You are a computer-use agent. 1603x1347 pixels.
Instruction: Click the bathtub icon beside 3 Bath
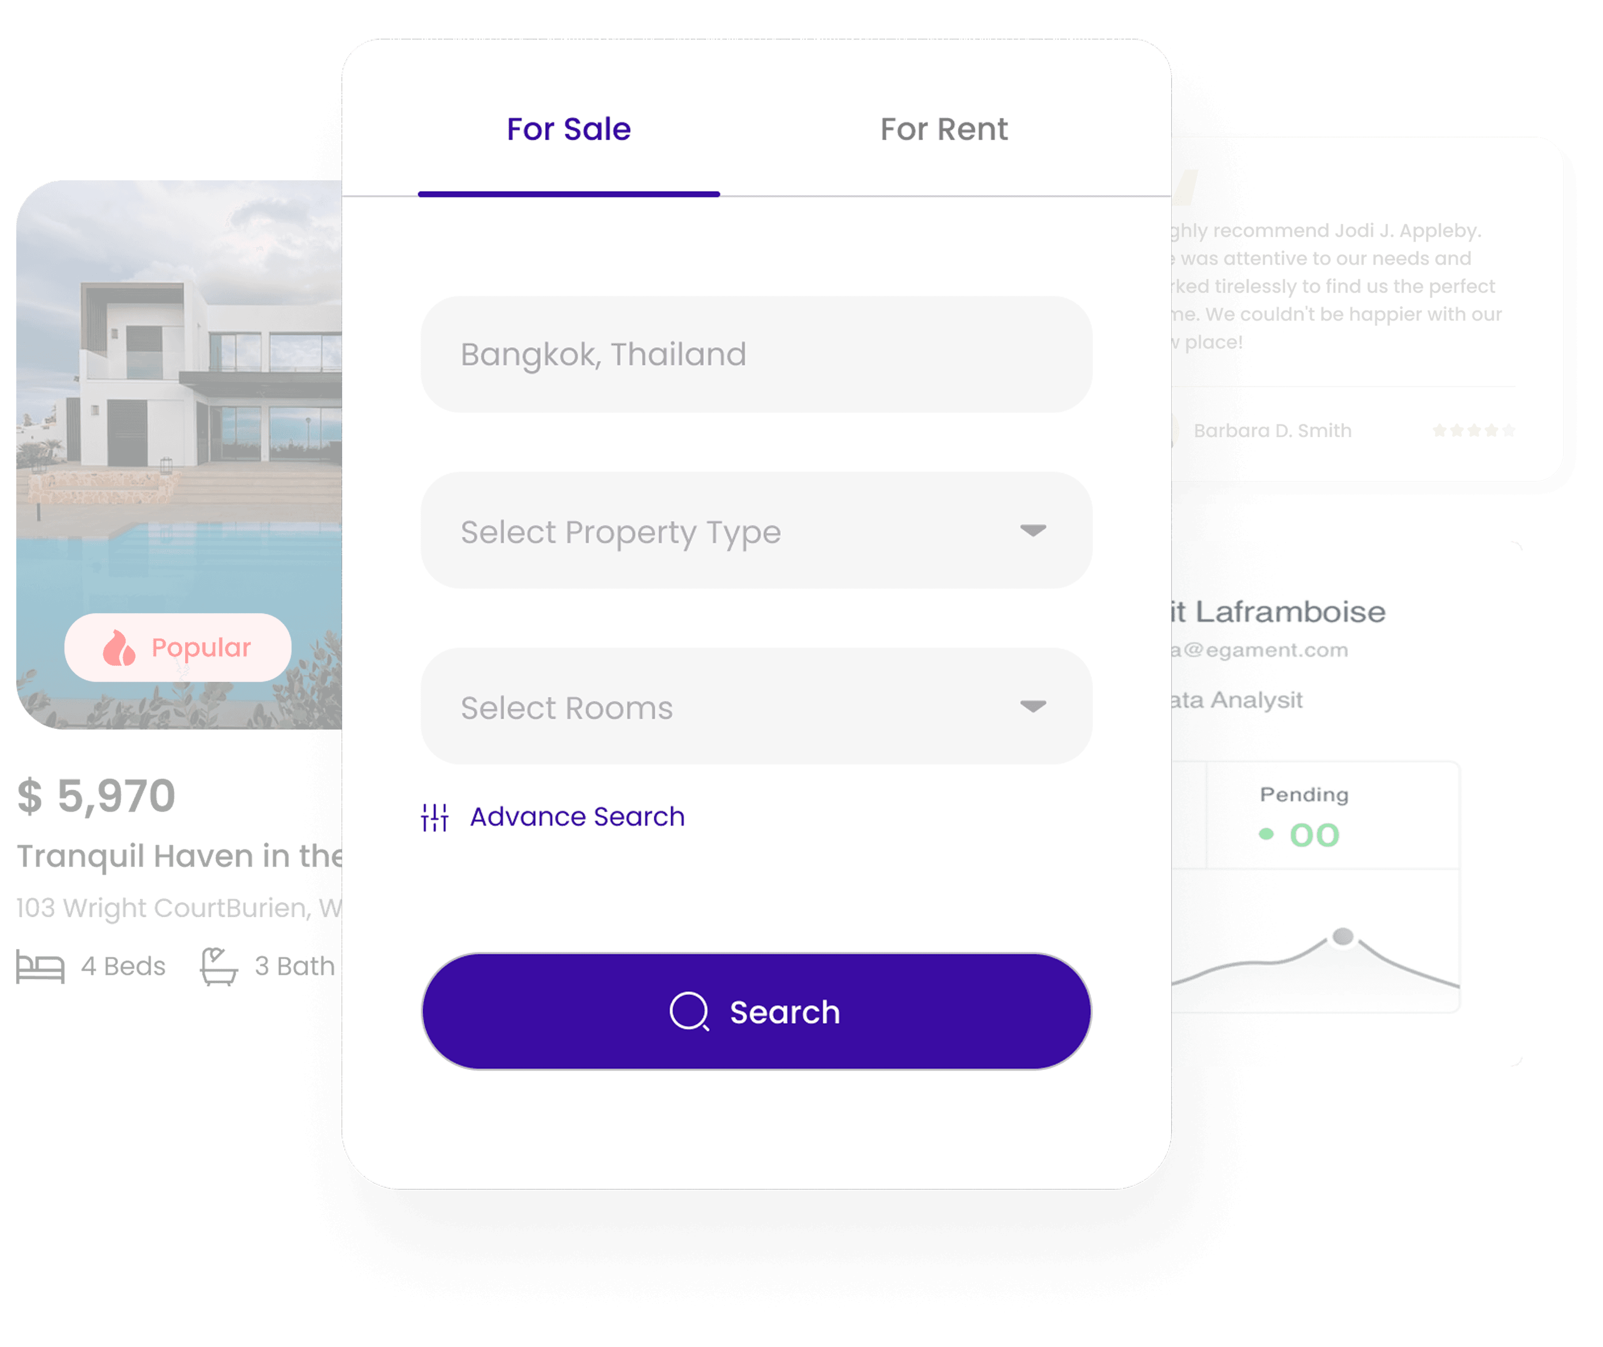pos(218,966)
